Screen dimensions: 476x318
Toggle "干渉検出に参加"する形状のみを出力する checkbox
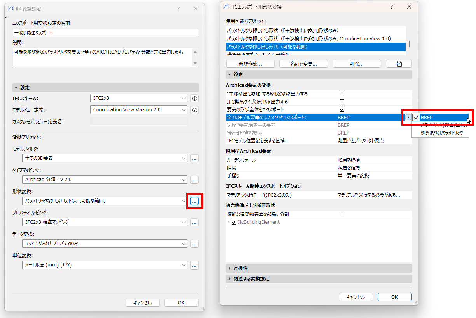click(x=342, y=94)
